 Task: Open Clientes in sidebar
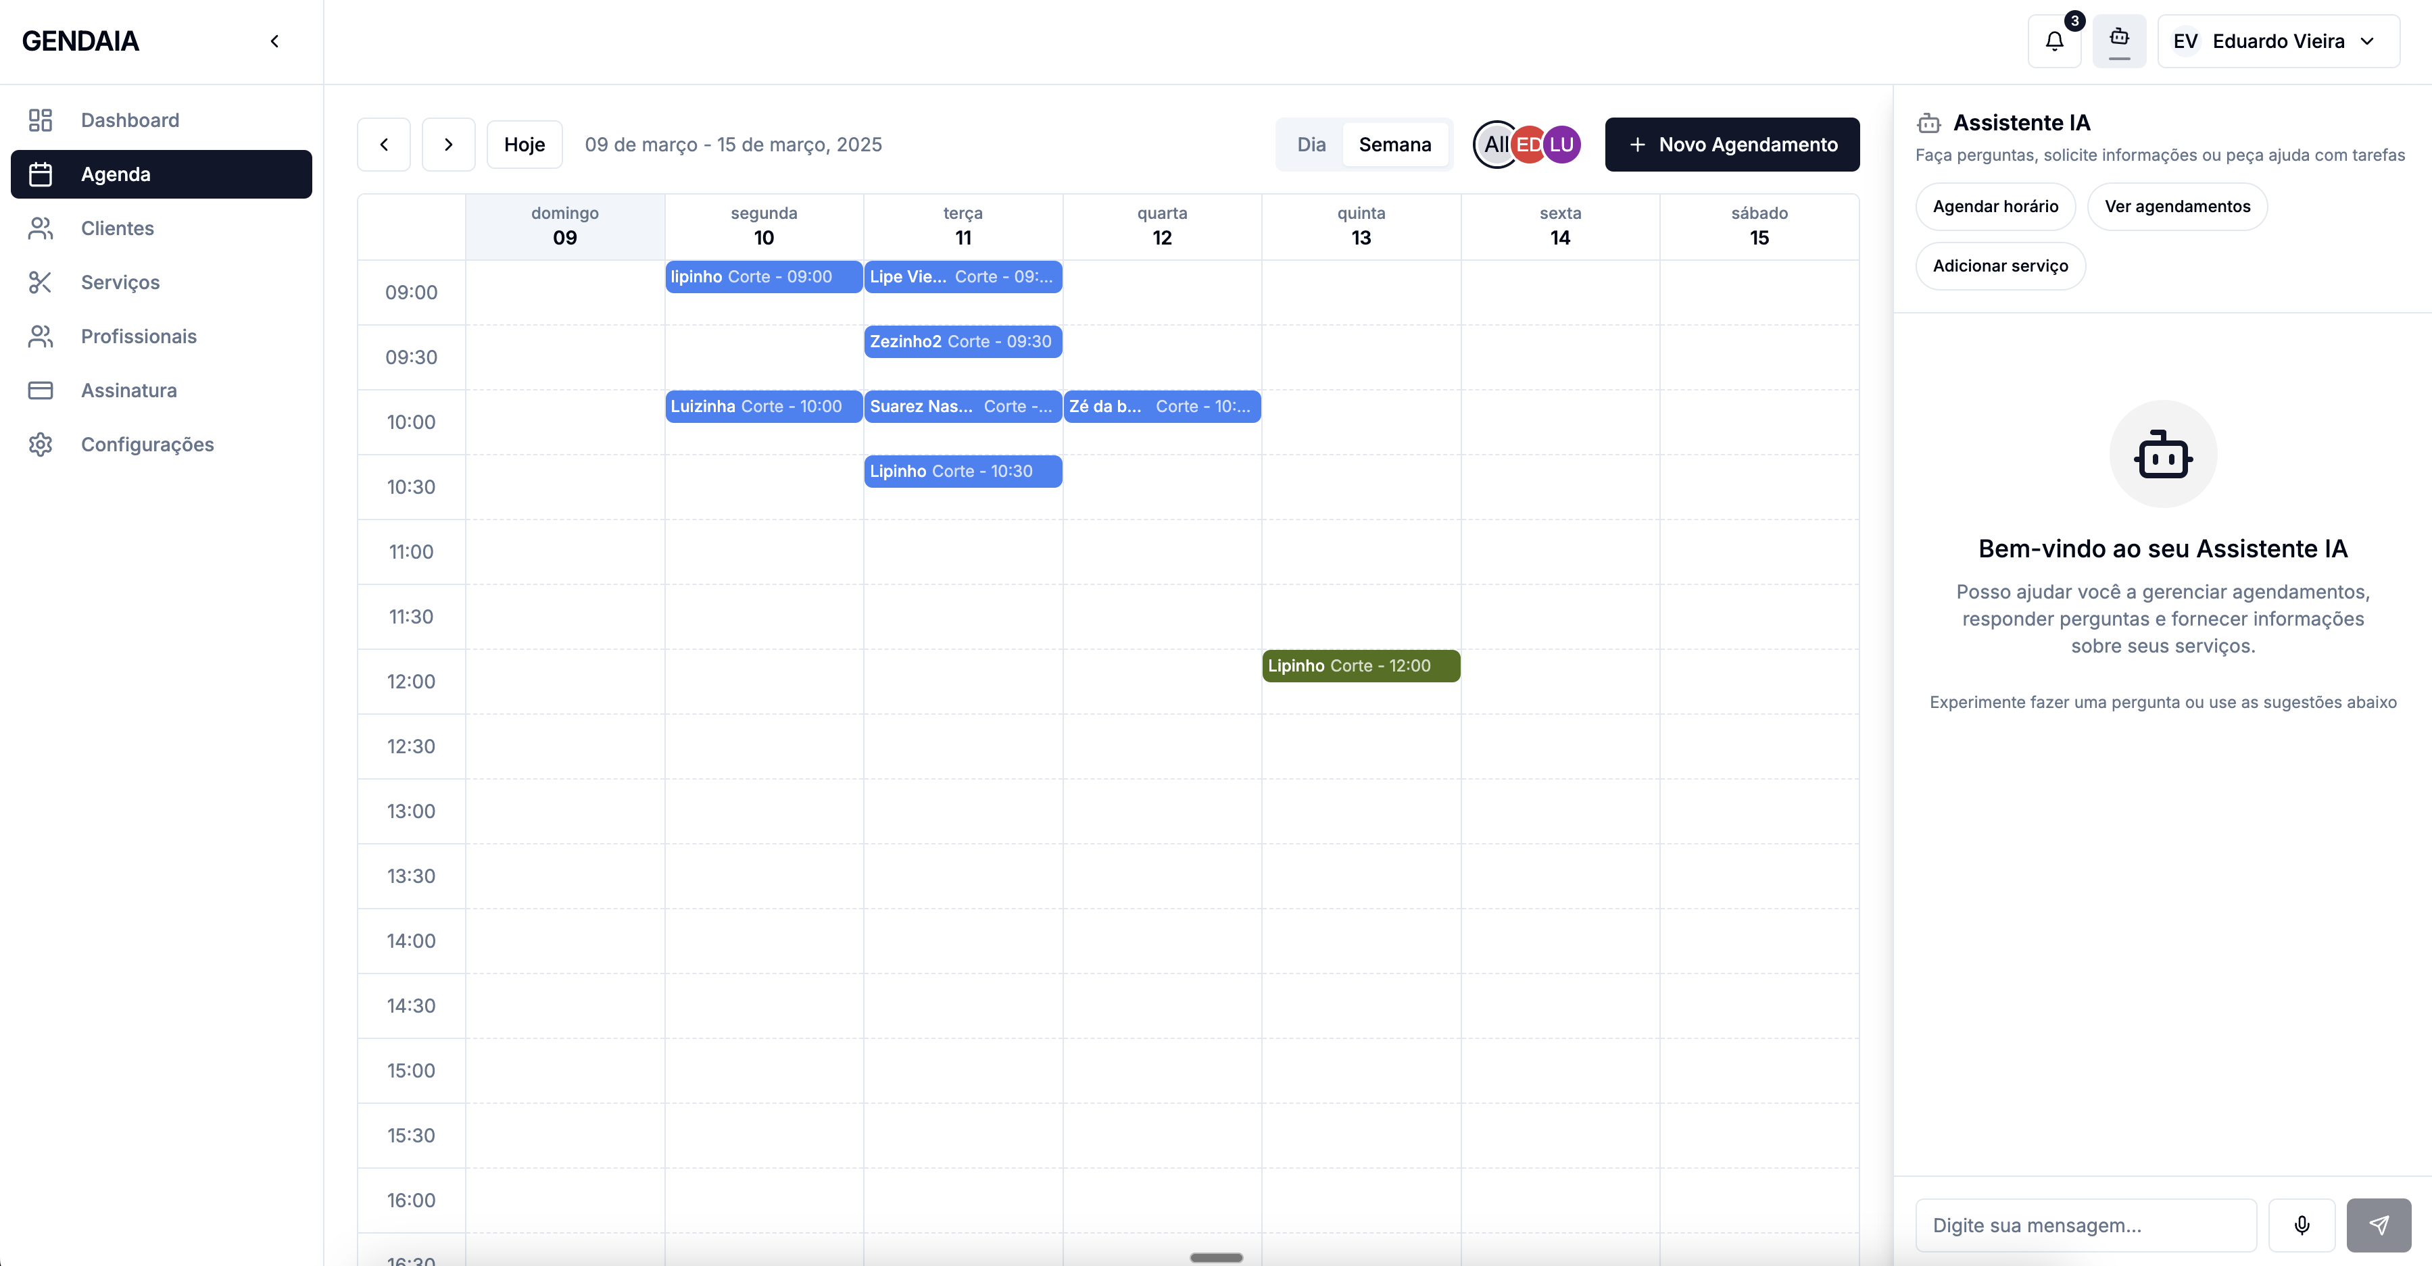point(117,228)
